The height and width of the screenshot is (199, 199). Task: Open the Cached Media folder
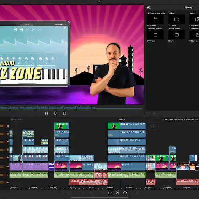tap(194, 35)
